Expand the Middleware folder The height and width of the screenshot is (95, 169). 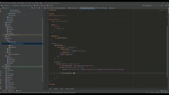click(x=8, y=14)
